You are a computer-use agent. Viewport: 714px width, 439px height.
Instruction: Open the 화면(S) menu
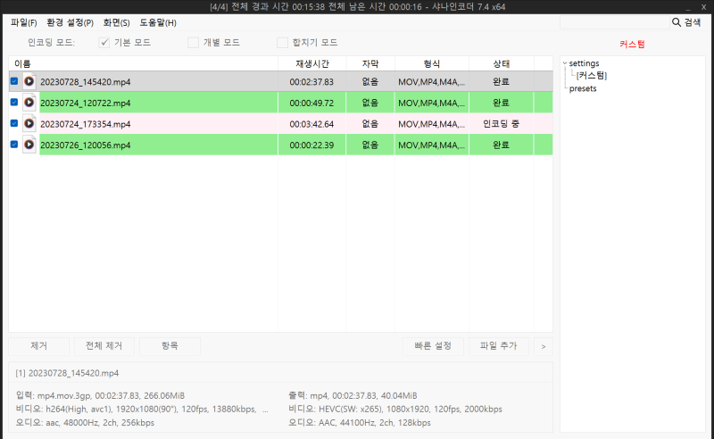click(116, 22)
